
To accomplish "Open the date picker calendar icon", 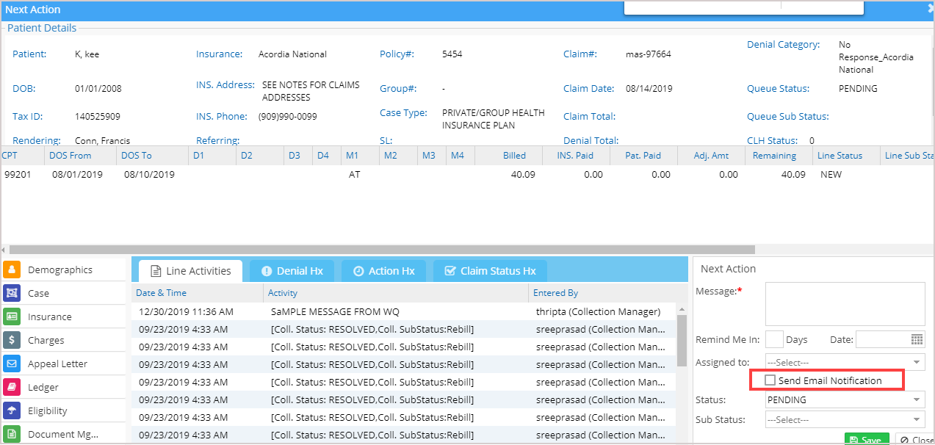I will pos(917,339).
